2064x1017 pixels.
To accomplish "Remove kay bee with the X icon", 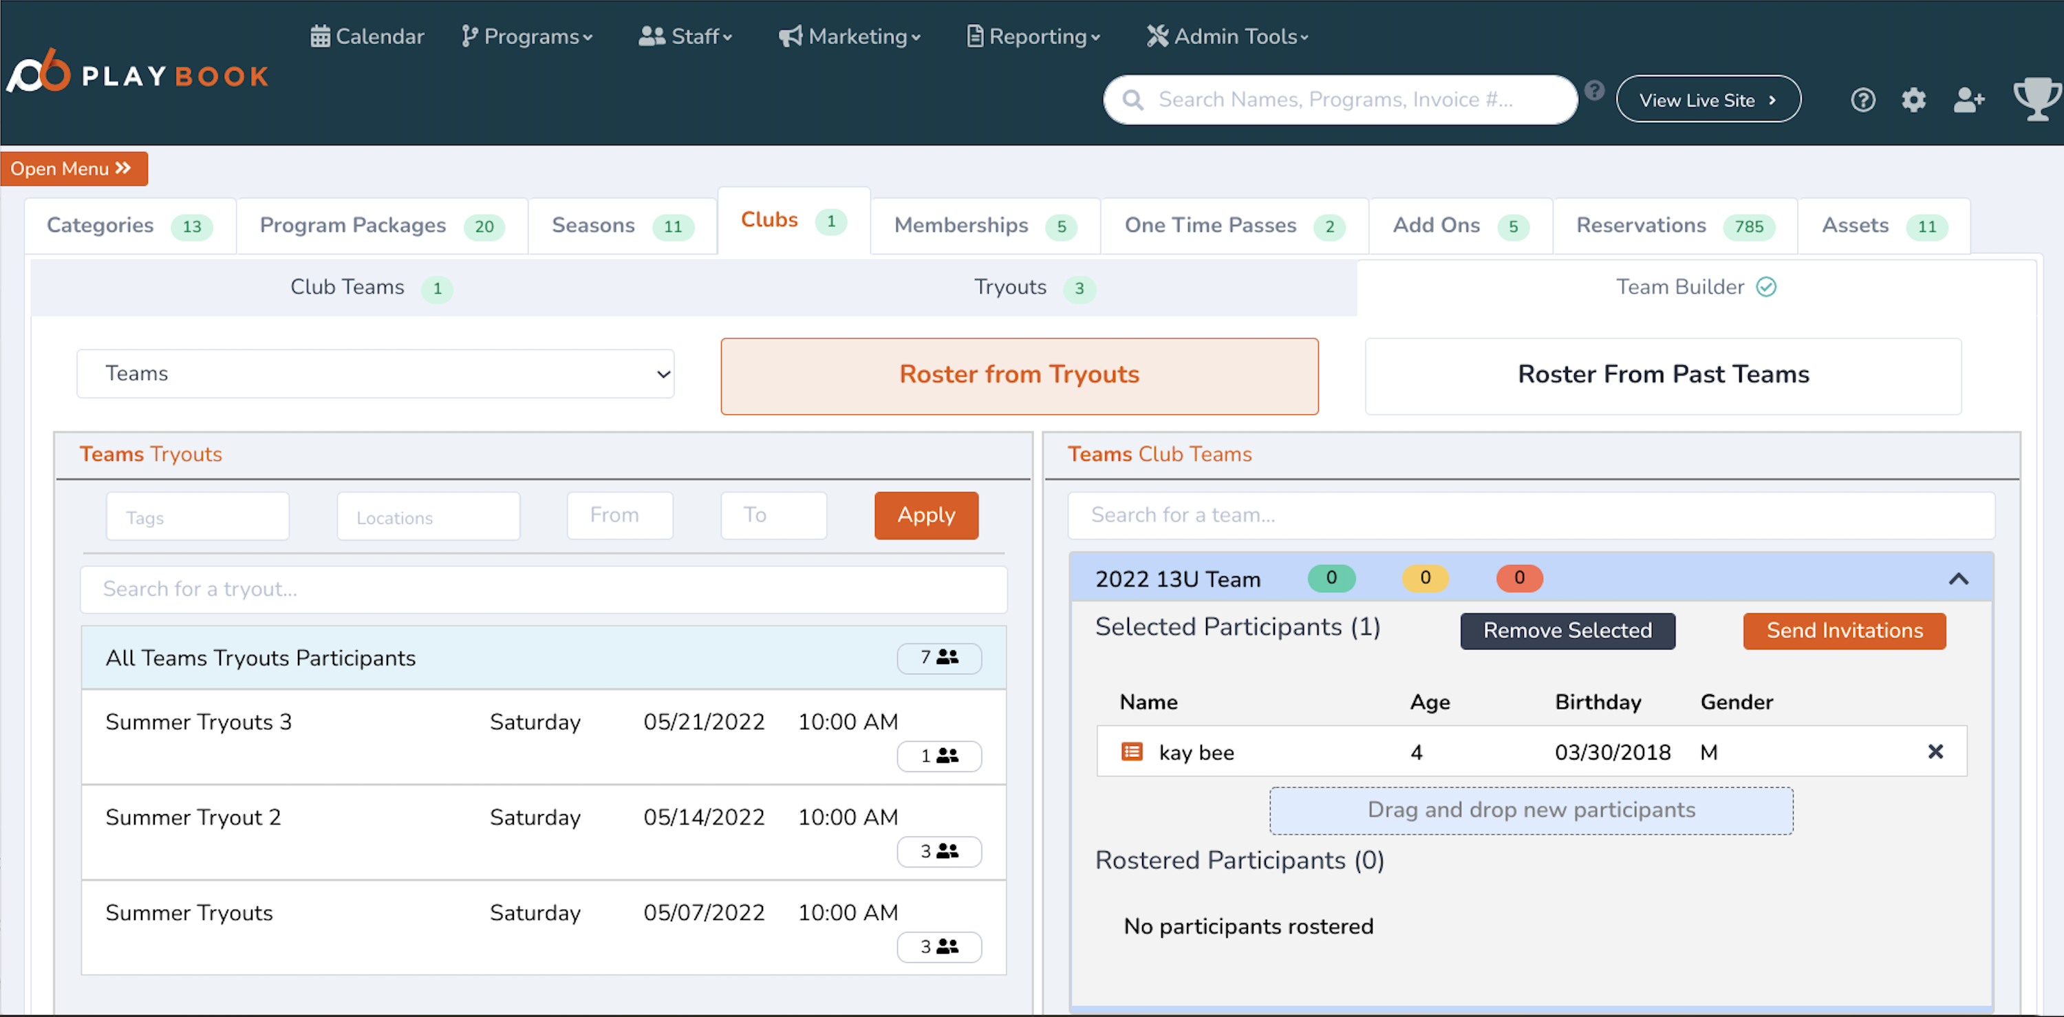I will click(x=1935, y=751).
